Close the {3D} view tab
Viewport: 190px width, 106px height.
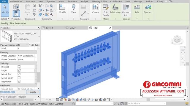click(x=110, y=28)
